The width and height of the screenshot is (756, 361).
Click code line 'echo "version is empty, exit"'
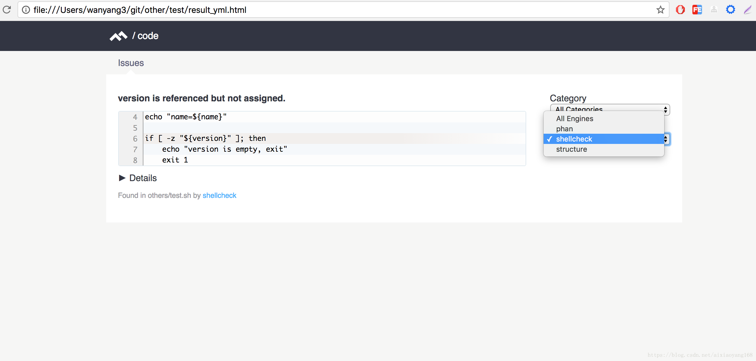click(224, 149)
